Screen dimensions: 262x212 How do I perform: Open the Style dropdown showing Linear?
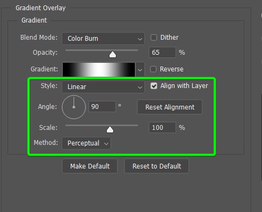[x=103, y=87]
